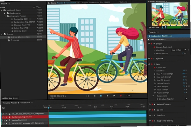Toggle Lip Sync behavior visibility
Screen dimensions: 191x127
coord(150,110)
